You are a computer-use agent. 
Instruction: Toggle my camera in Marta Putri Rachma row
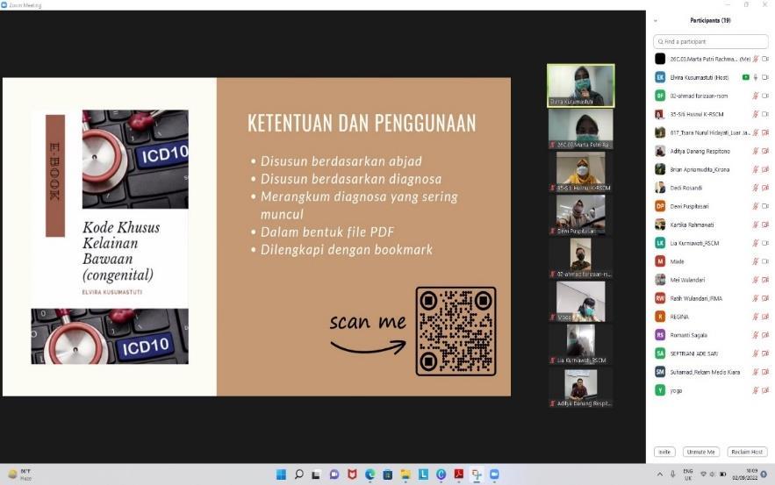(x=765, y=59)
